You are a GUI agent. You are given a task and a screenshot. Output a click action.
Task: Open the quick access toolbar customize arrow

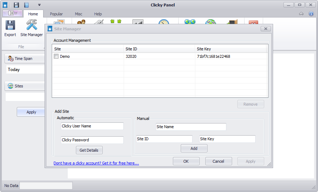(39, 5)
